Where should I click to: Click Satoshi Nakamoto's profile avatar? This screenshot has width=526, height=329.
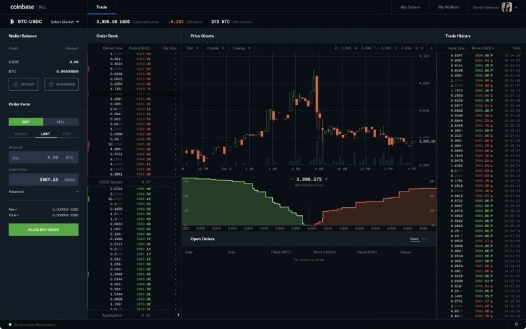pos(508,7)
